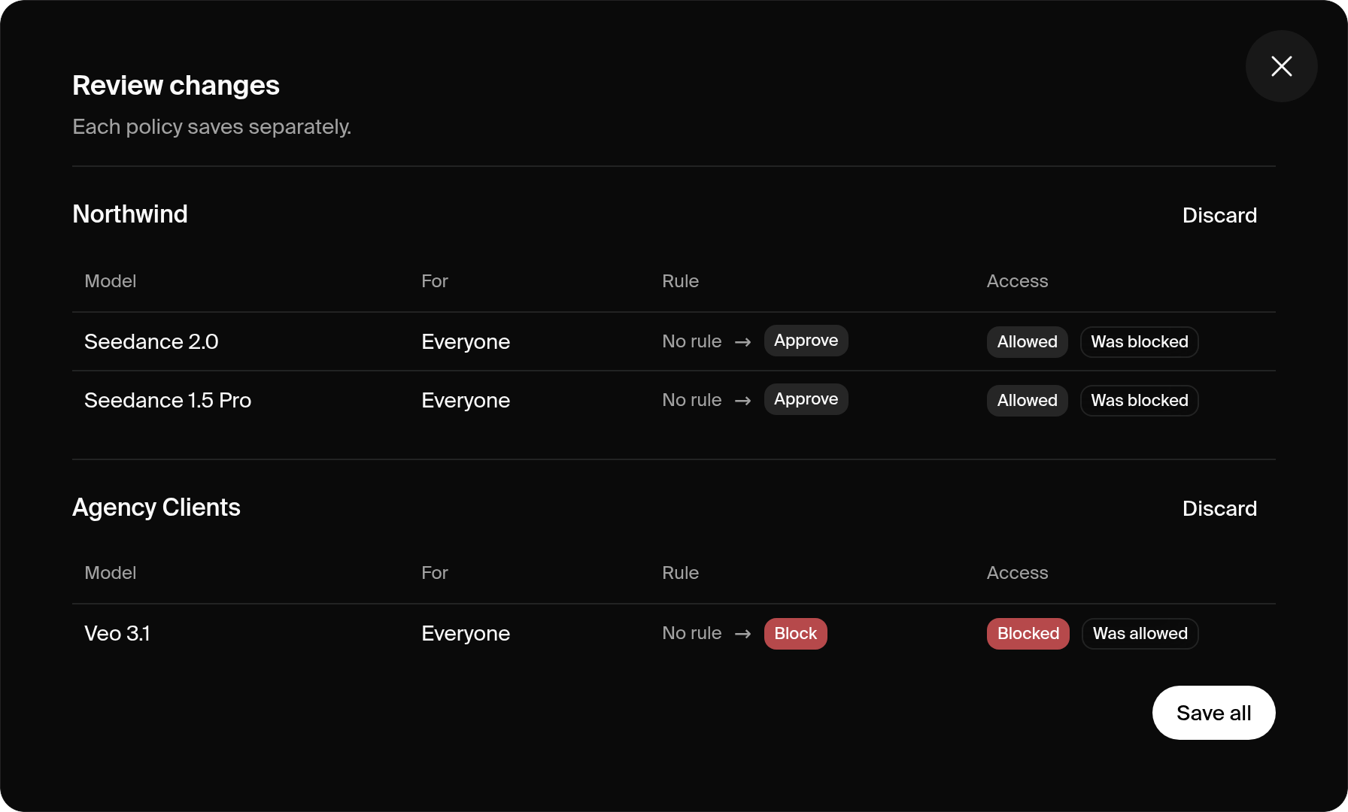Discard the Northwind policy changes
Viewport: 1348px width, 812px height.
click(x=1219, y=215)
